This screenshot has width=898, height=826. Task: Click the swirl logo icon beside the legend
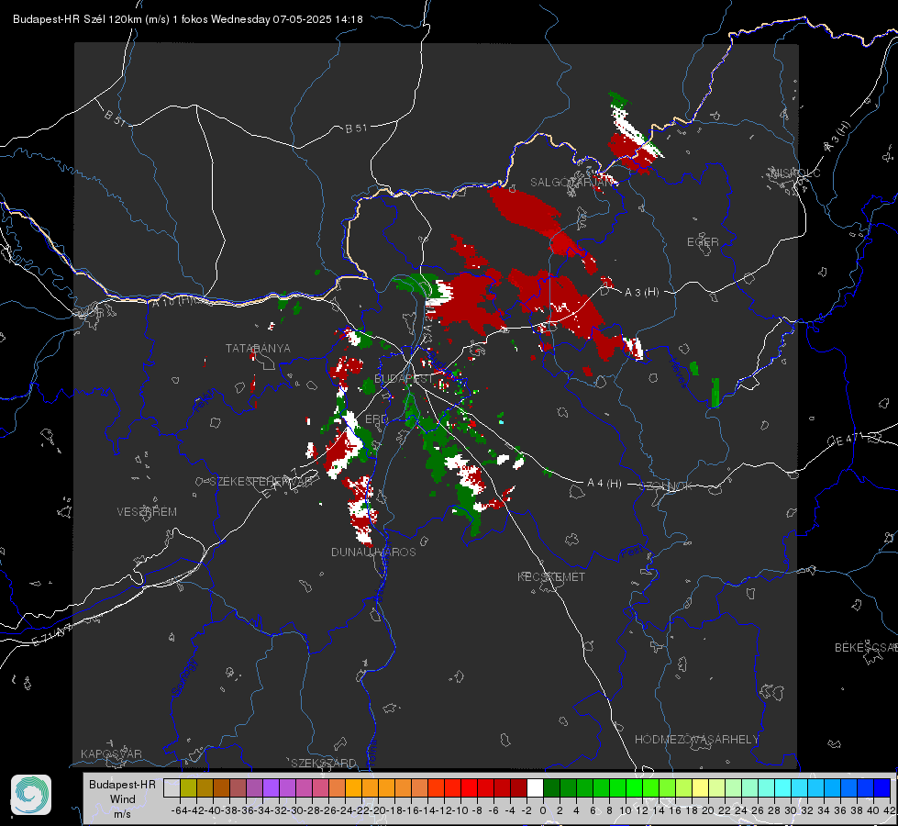pyautogui.click(x=31, y=795)
